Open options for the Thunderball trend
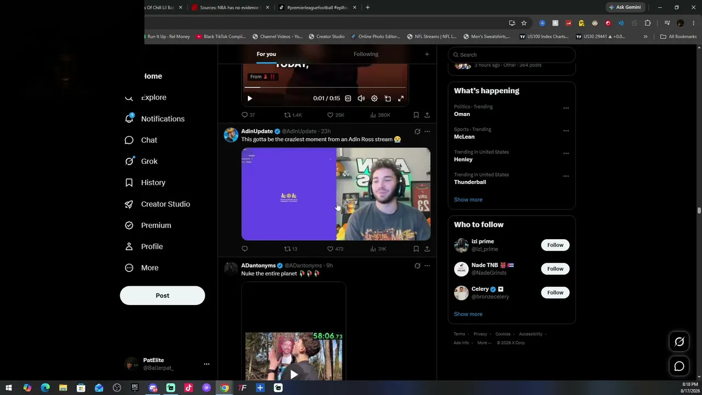Screen dimensions: 702x395 click(566, 176)
